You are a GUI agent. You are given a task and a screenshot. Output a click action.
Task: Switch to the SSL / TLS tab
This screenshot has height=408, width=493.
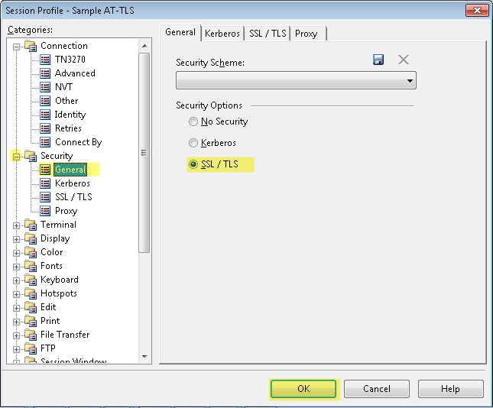coord(268,33)
